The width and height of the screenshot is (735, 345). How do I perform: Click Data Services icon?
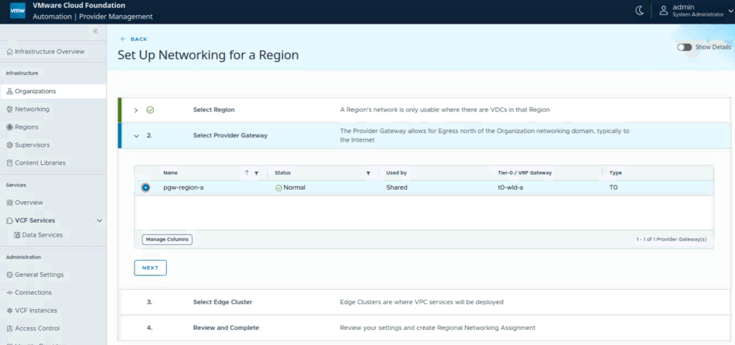(17, 235)
